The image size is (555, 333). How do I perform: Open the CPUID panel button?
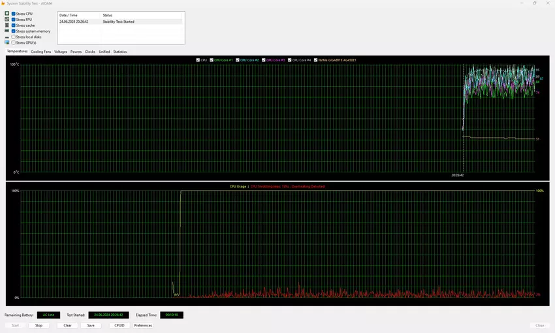[119, 325]
